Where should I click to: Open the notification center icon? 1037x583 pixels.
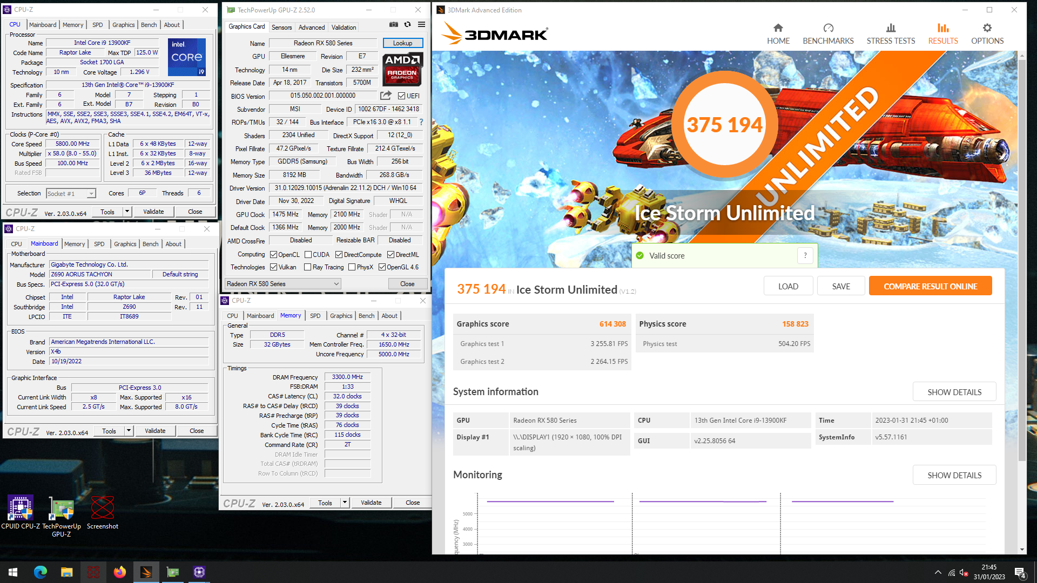pyautogui.click(x=1020, y=572)
